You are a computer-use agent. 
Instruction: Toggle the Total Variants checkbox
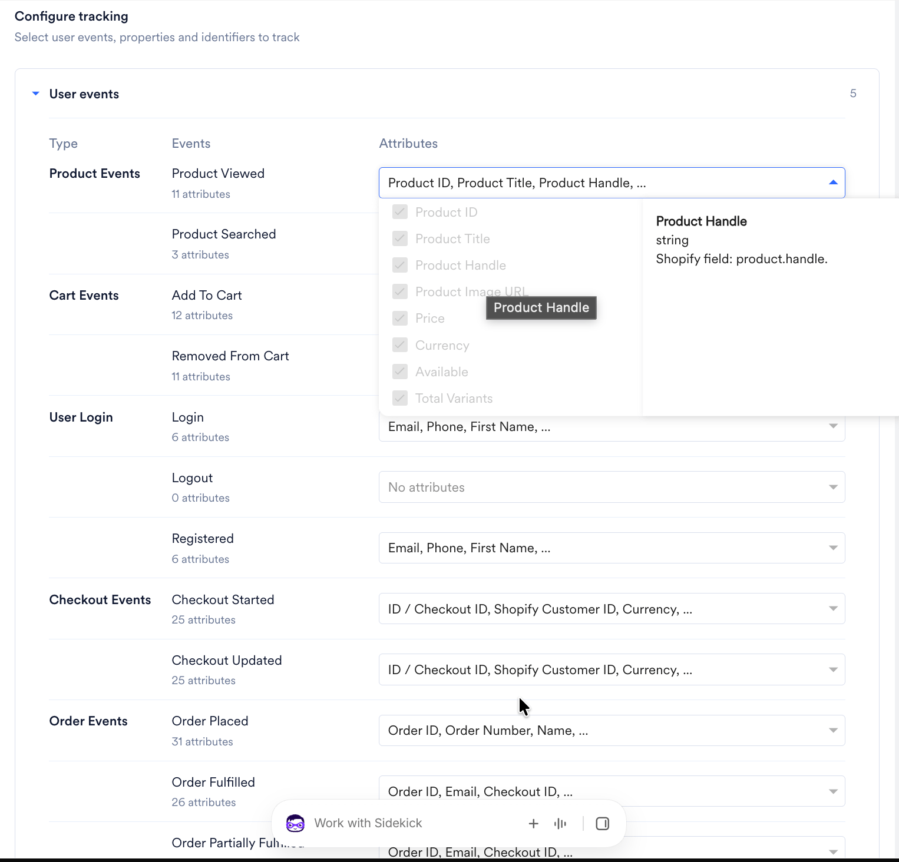point(400,398)
